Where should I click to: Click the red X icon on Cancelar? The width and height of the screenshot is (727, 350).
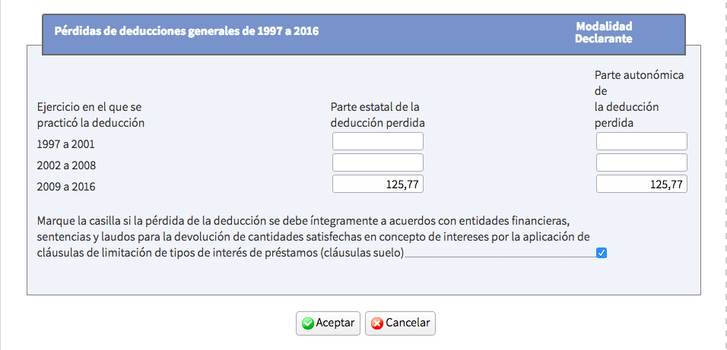tap(377, 323)
